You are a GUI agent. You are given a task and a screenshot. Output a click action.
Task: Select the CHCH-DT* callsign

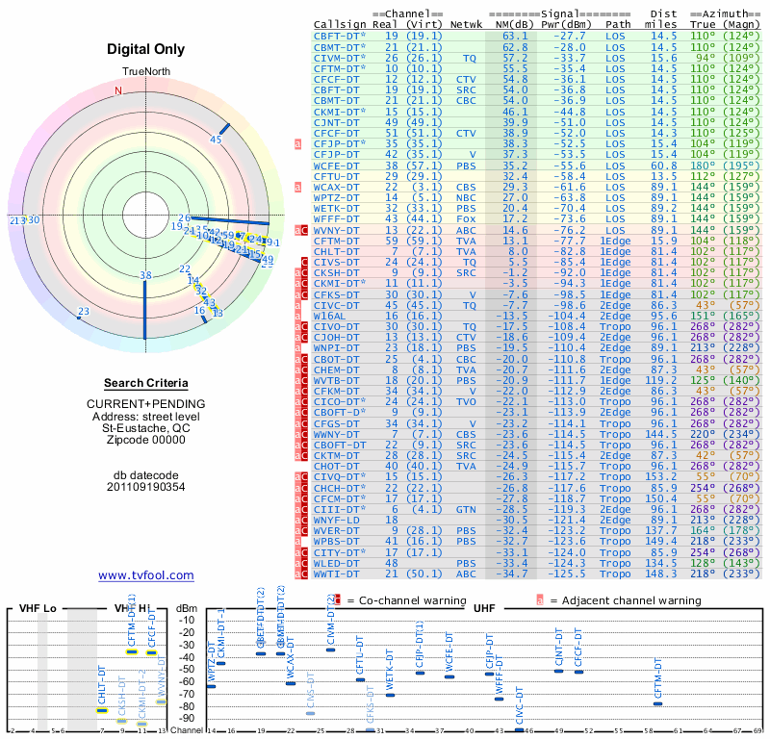[x=340, y=488]
